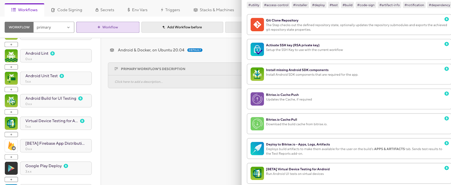Switch to the Workflows tab
Image resolution: width=451 pixels, height=185 pixels.
[x=25, y=10]
